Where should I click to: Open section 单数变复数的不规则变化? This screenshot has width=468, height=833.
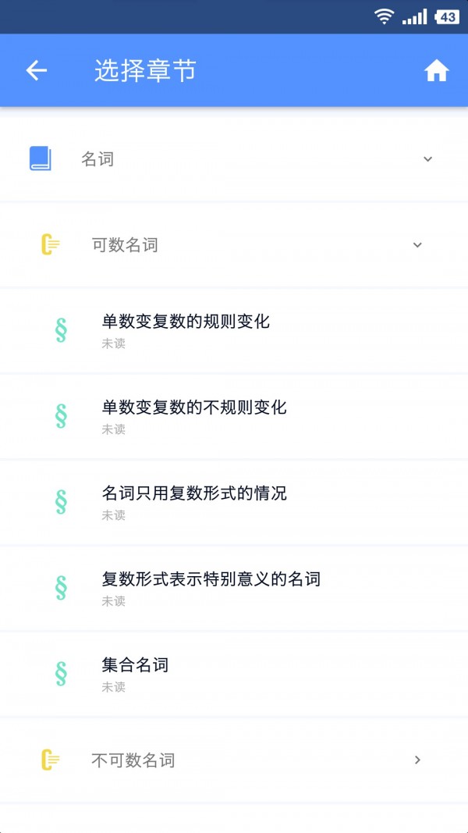(x=234, y=417)
